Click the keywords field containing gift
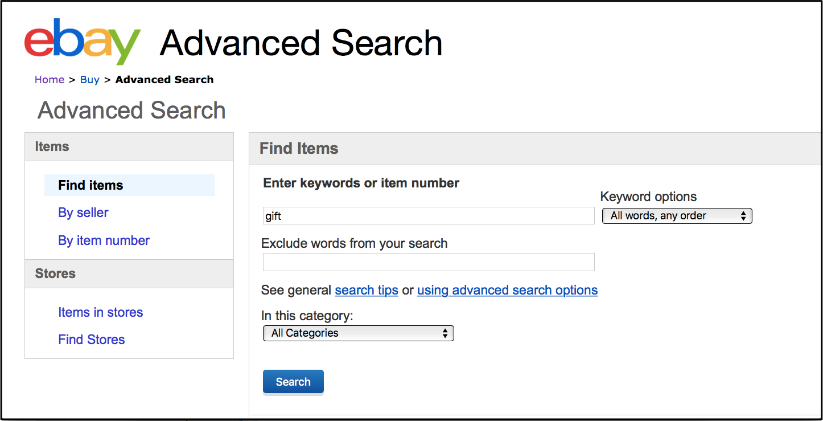 (x=429, y=216)
